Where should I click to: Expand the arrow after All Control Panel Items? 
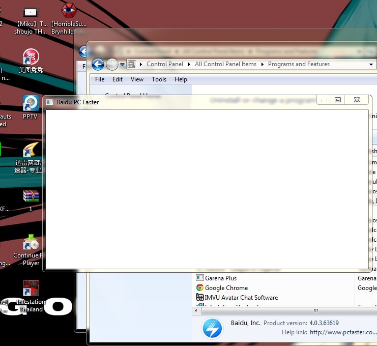[x=263, y=65]
